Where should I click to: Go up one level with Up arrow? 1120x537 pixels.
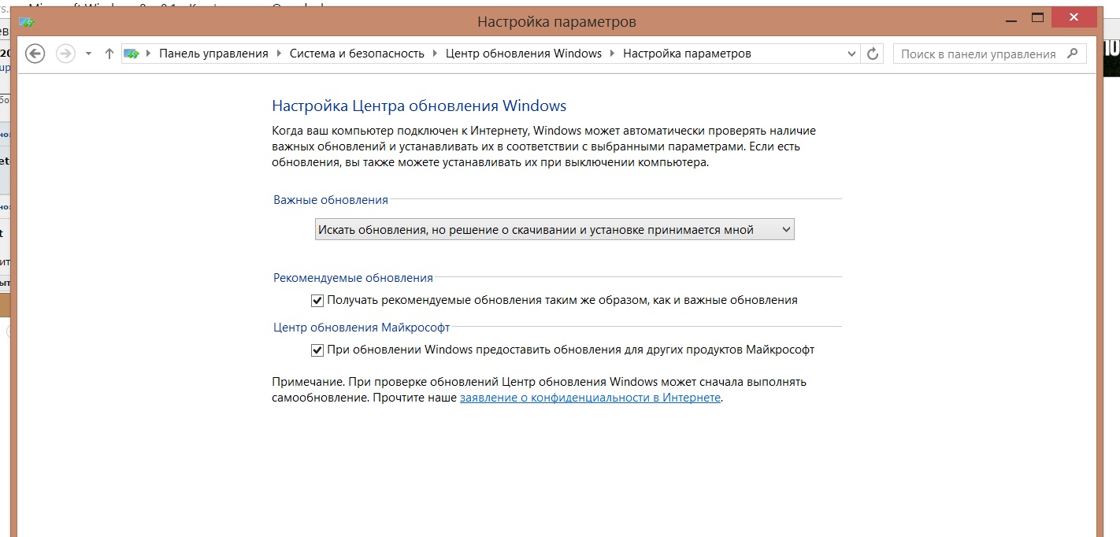click(x=109, y=54)
